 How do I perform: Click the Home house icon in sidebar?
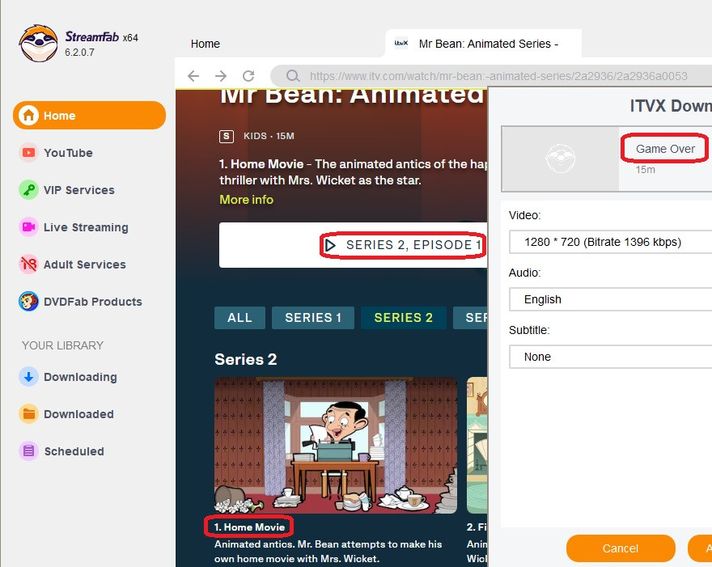tap(28, 116)
